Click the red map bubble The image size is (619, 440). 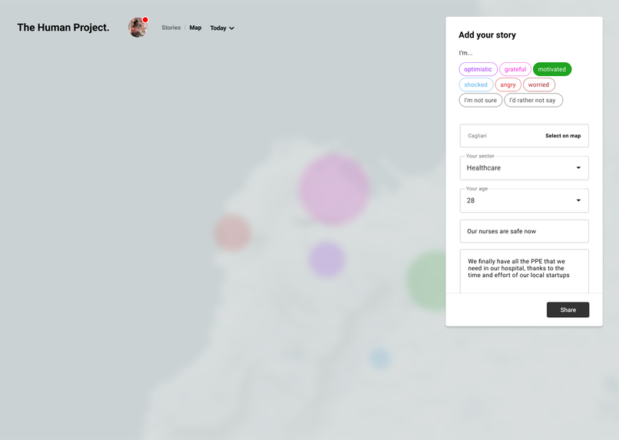coord(233,233)
